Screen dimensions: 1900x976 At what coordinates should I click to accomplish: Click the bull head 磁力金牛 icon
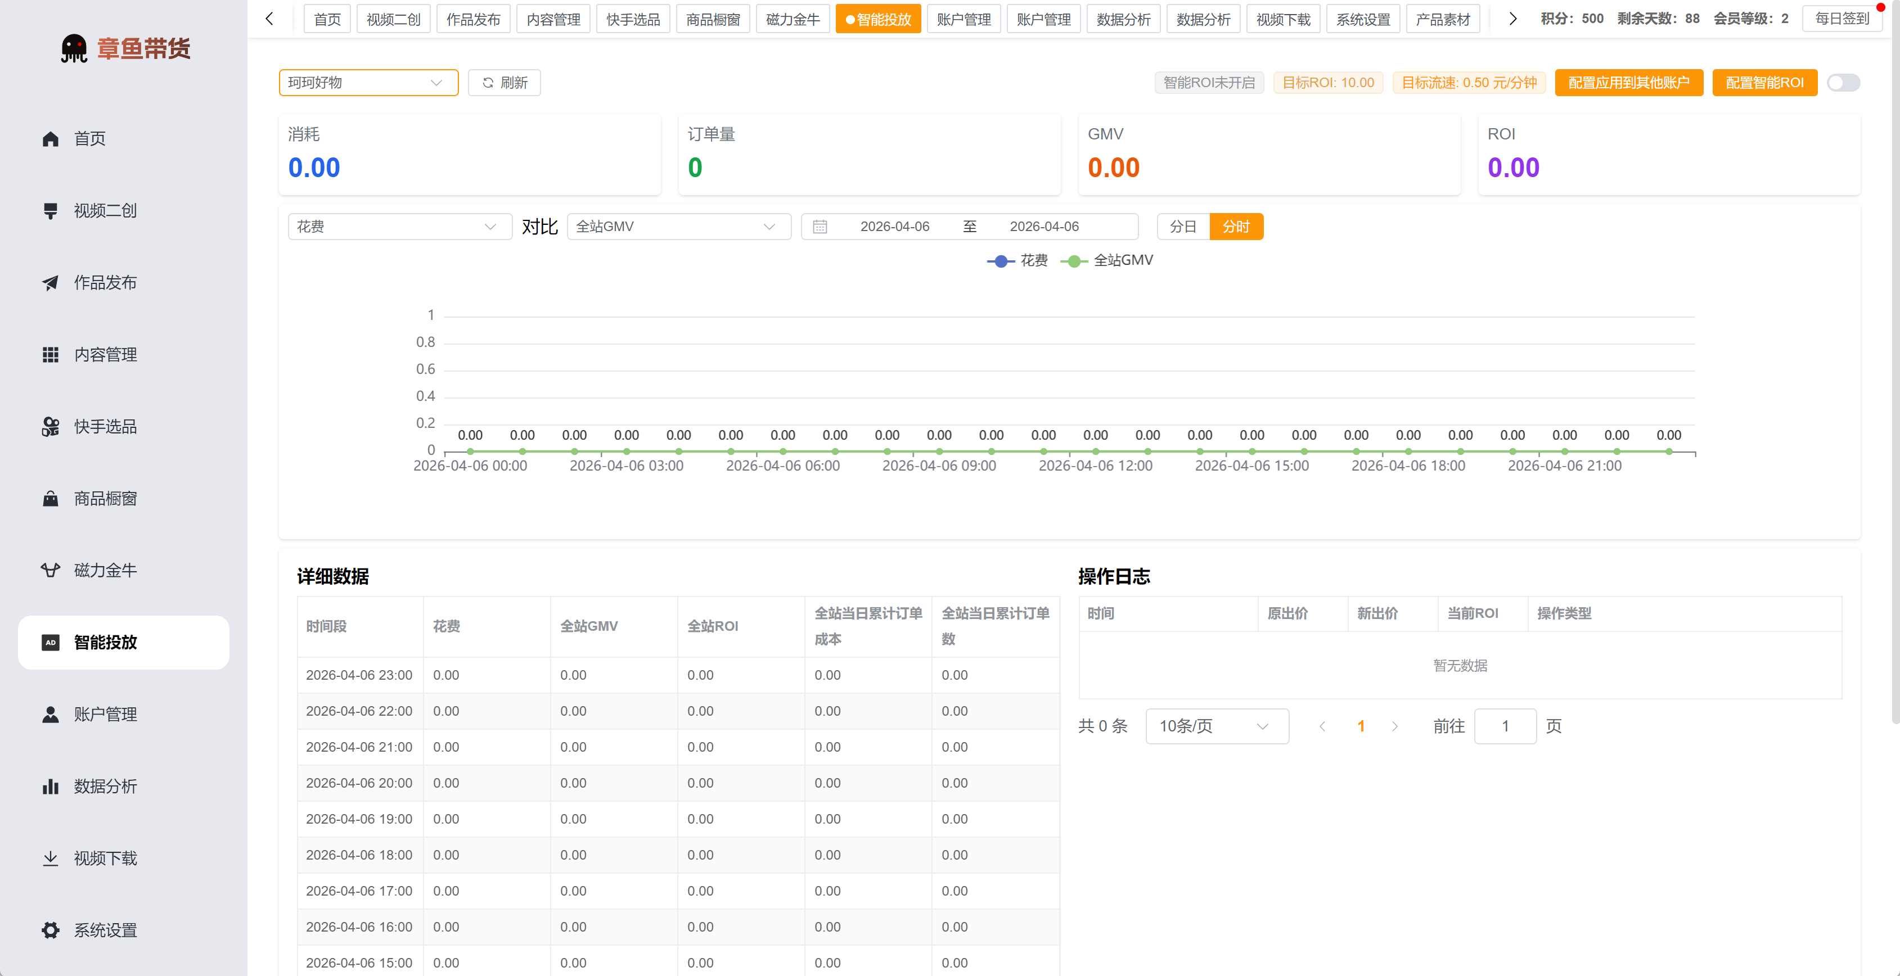[x=50, y=570]
